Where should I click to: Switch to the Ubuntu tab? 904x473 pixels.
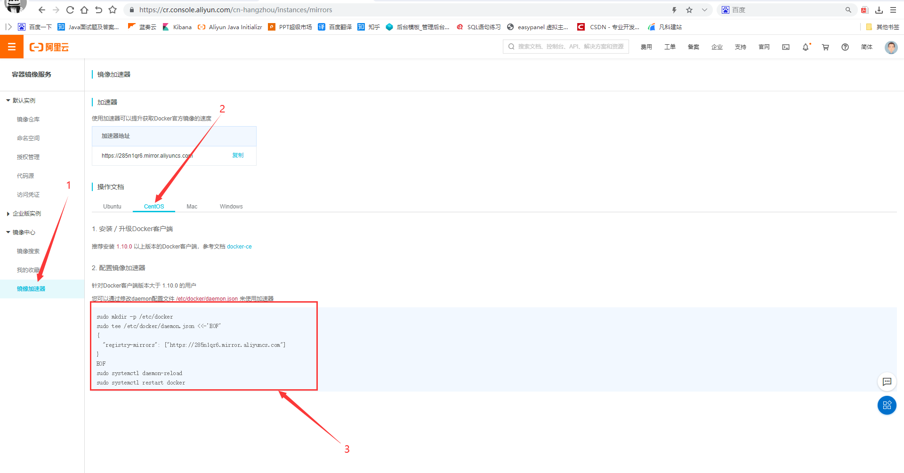click(112, 207)
